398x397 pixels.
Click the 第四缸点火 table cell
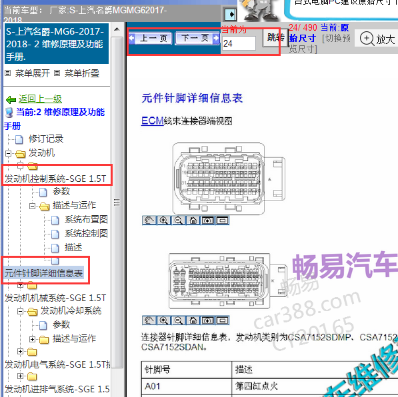[315, 386]
